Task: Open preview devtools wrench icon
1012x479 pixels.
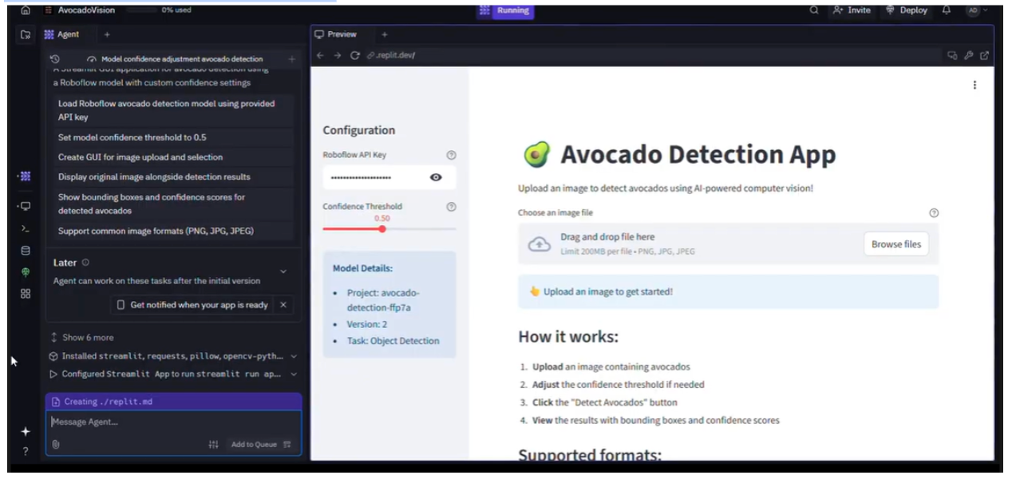Action: [x=968, y=55]
